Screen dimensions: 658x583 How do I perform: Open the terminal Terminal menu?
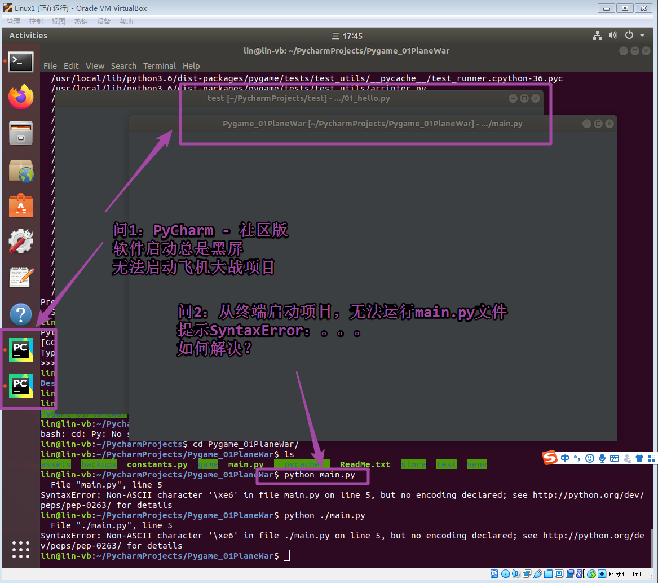tap(160, 66)
